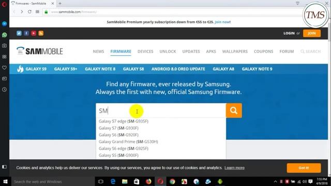Open the WALLPAPERS menu item

click(x=235, y=52)
